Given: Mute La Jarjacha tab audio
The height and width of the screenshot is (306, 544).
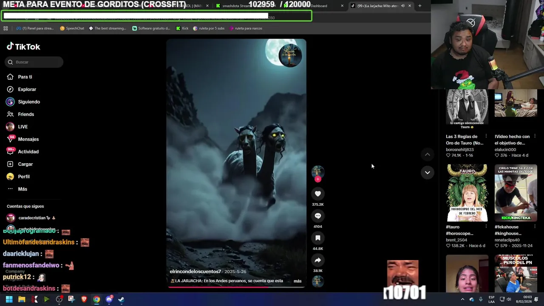Looking at the screenshot, I should point(402,6).
